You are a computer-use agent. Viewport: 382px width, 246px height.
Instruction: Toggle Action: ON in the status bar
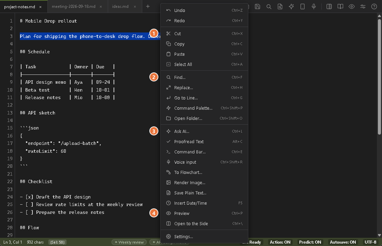pyautogui.click(x=280, y=242)
